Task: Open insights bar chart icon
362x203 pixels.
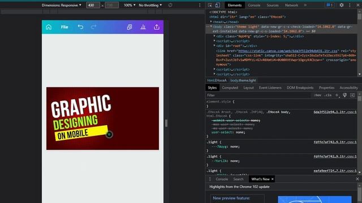Action: (143, 27)
